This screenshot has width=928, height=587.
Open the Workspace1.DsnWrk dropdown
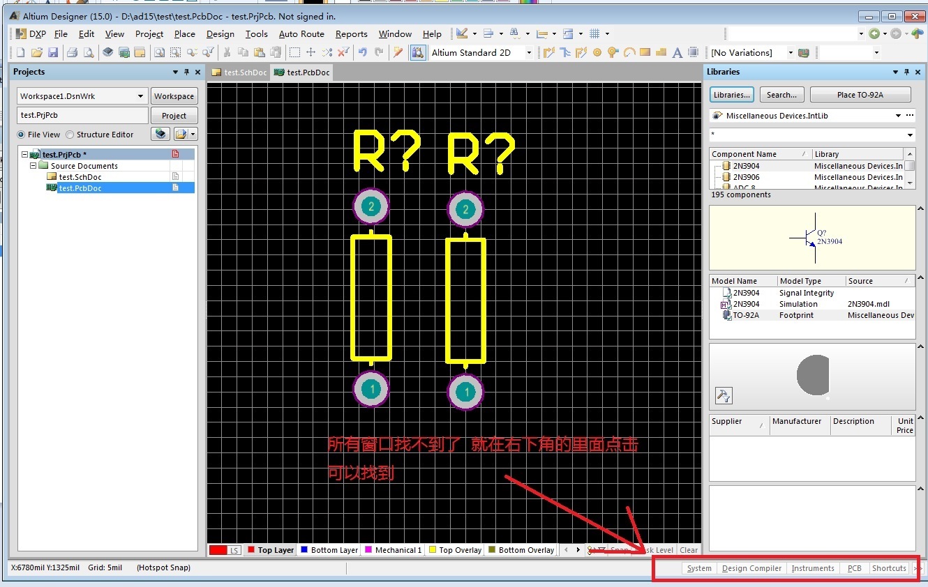140,96
